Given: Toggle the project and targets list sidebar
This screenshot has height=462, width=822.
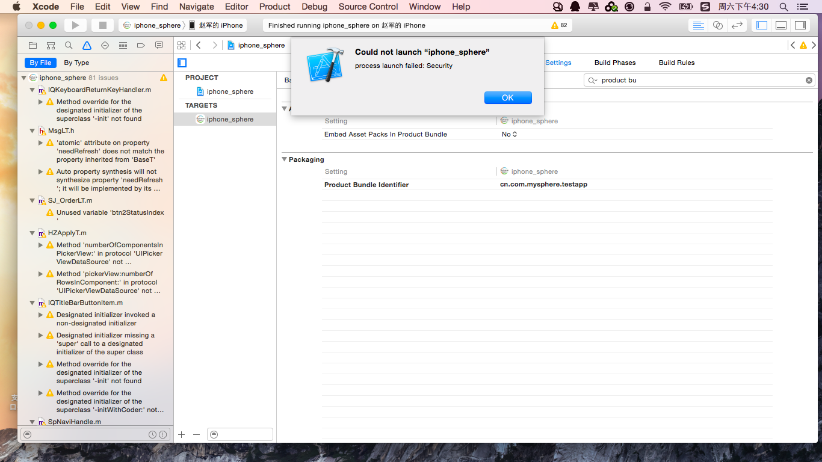Looking at the screenshot, I should [x=182, y=63].
